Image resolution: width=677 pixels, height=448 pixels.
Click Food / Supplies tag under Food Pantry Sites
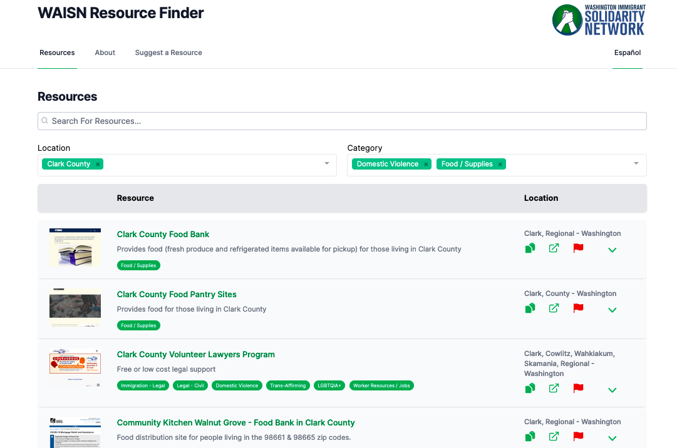click(138, 325)
